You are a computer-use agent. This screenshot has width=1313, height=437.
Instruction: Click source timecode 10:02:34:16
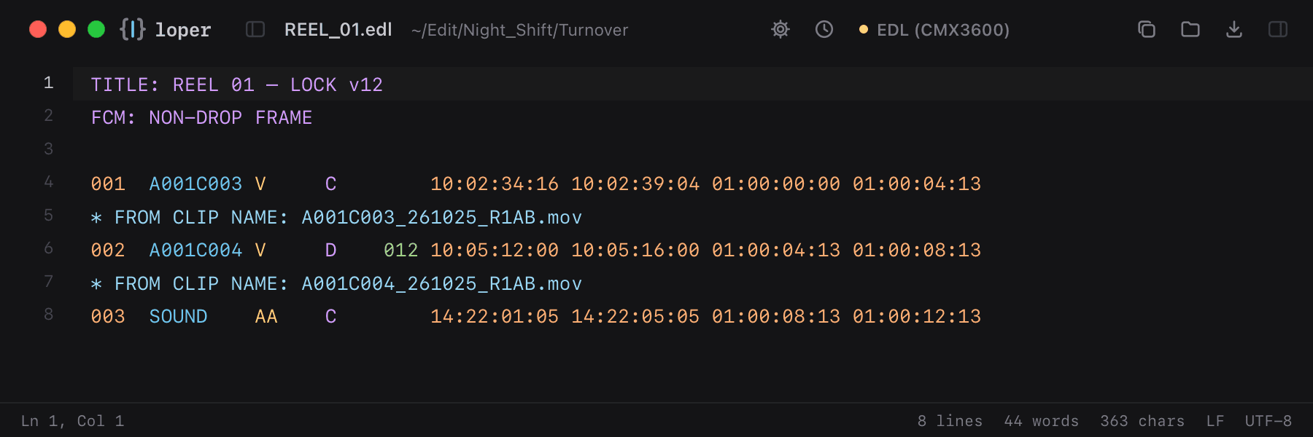pyautogui.click(x=495, y=184)
